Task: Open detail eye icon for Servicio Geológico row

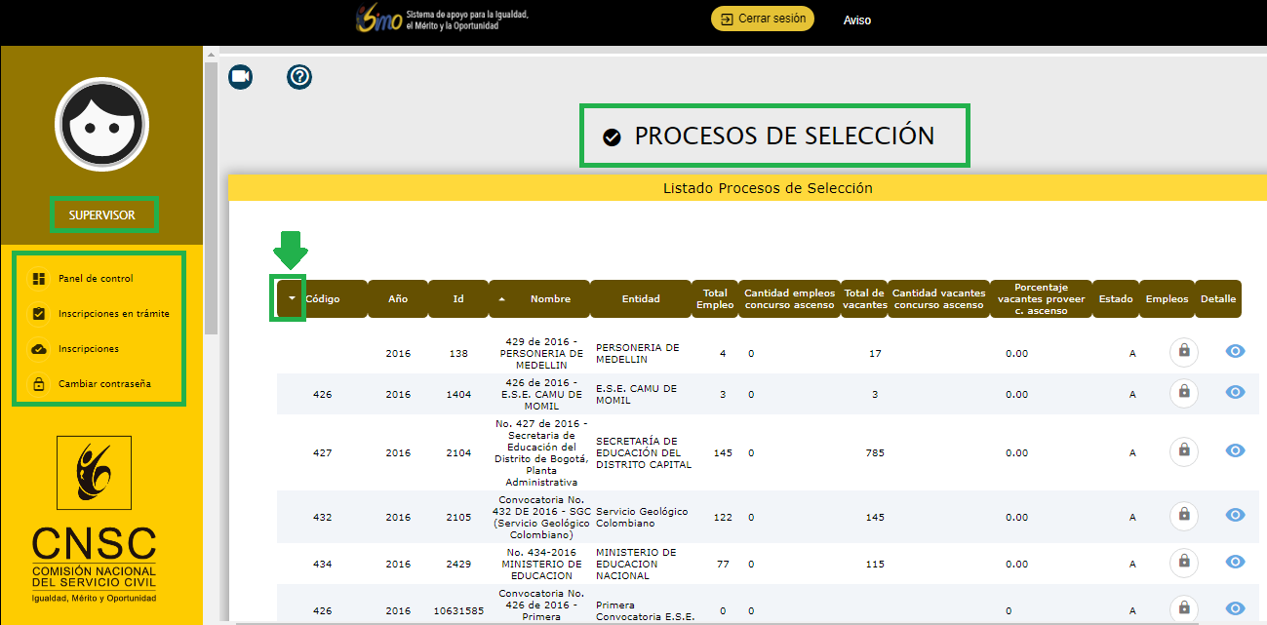Action: click(x=1235, y=515)
